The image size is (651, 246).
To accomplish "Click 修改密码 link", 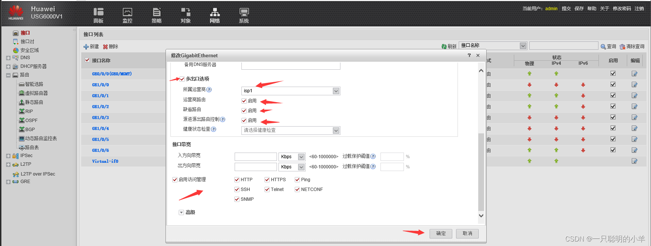I will pyautogui.click(x=622, y=8).
